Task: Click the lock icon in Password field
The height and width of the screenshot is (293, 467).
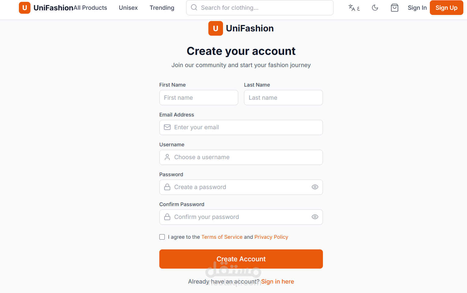Action: click(167, 187)
